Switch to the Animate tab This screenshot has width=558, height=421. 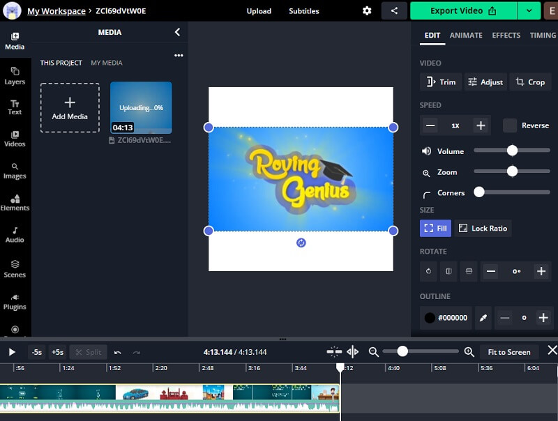coord(465,35)
